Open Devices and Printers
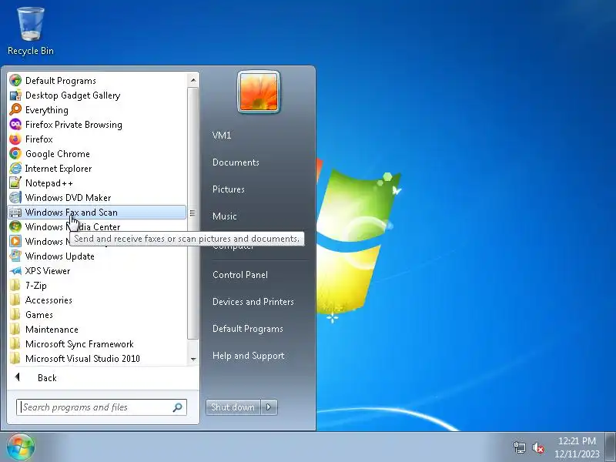 [x=253, y=302]
